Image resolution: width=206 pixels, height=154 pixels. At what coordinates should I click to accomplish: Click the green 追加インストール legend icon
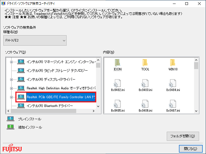coord(10,127)
